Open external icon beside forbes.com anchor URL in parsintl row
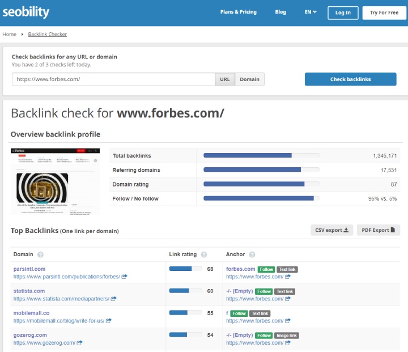The width and height of the screenshot is (408, 352). coord(287,277)
